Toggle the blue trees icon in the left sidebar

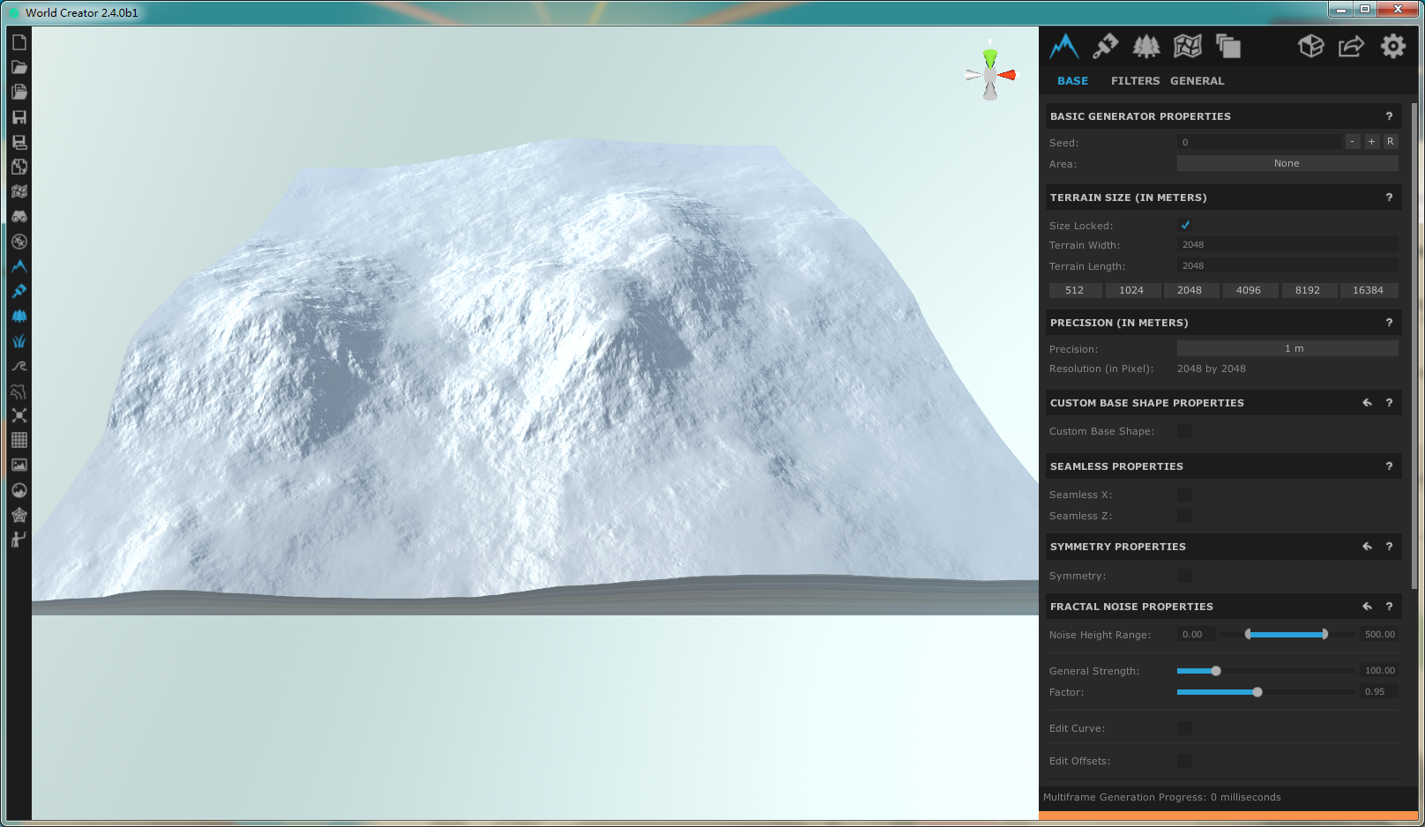tap(19, 316)
